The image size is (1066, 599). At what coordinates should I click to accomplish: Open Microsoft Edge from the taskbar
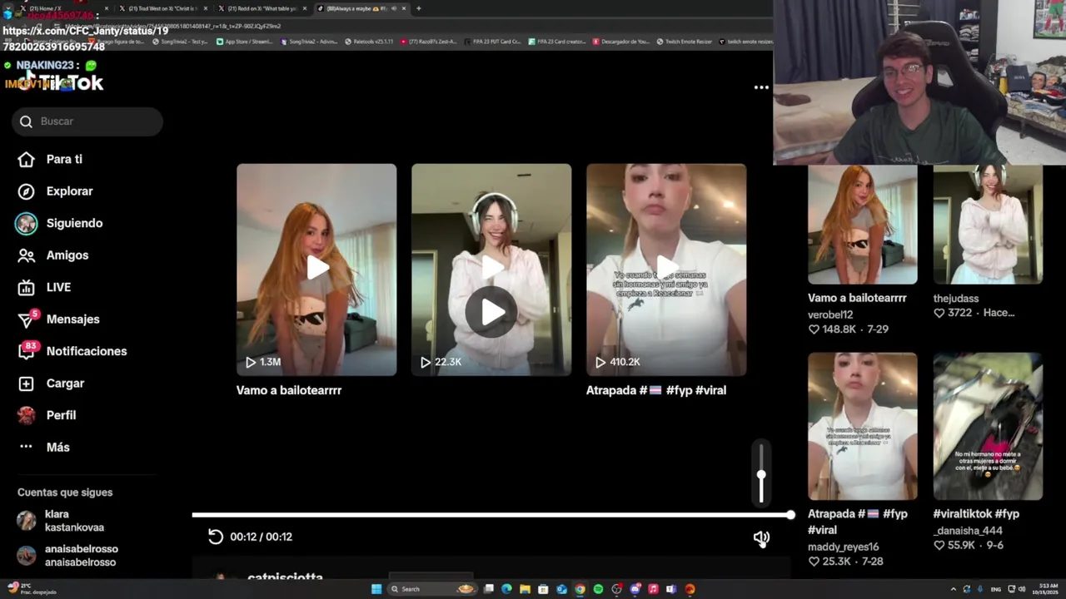point(506,589)
